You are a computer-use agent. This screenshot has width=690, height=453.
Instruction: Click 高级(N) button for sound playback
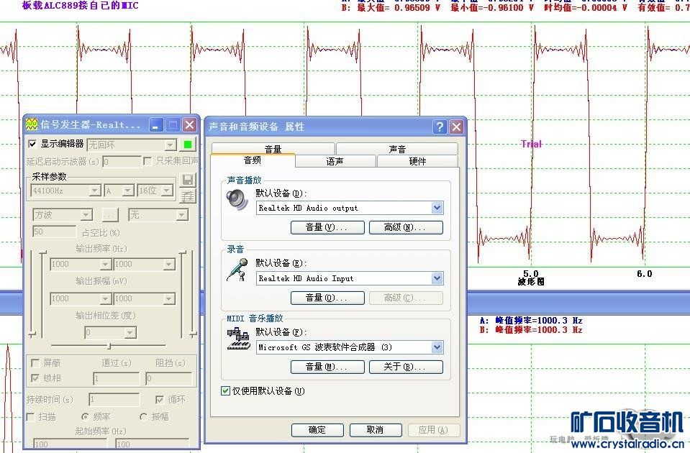tap(406, 227)
